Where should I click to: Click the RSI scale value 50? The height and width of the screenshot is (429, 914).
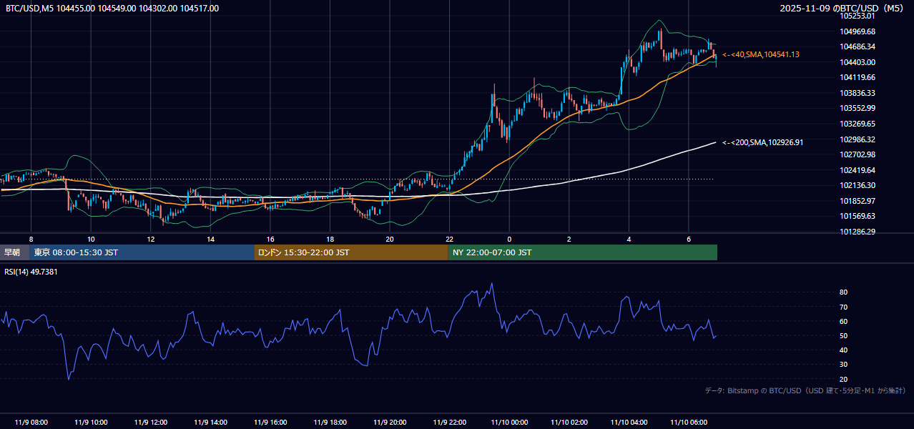pyautogui.click(x=843, y=335)
